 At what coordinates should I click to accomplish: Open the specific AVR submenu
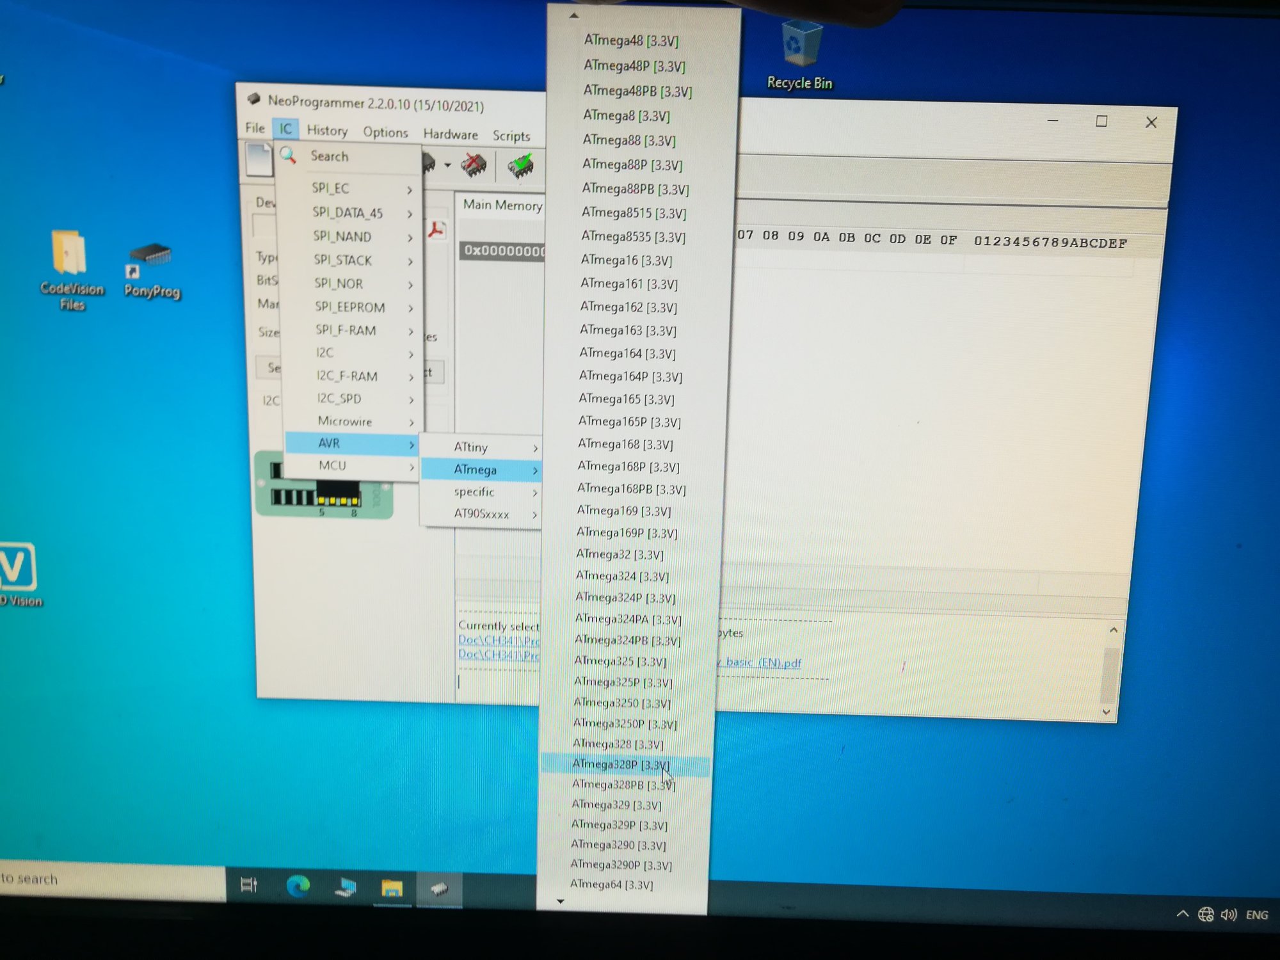[x=481, y=492]
